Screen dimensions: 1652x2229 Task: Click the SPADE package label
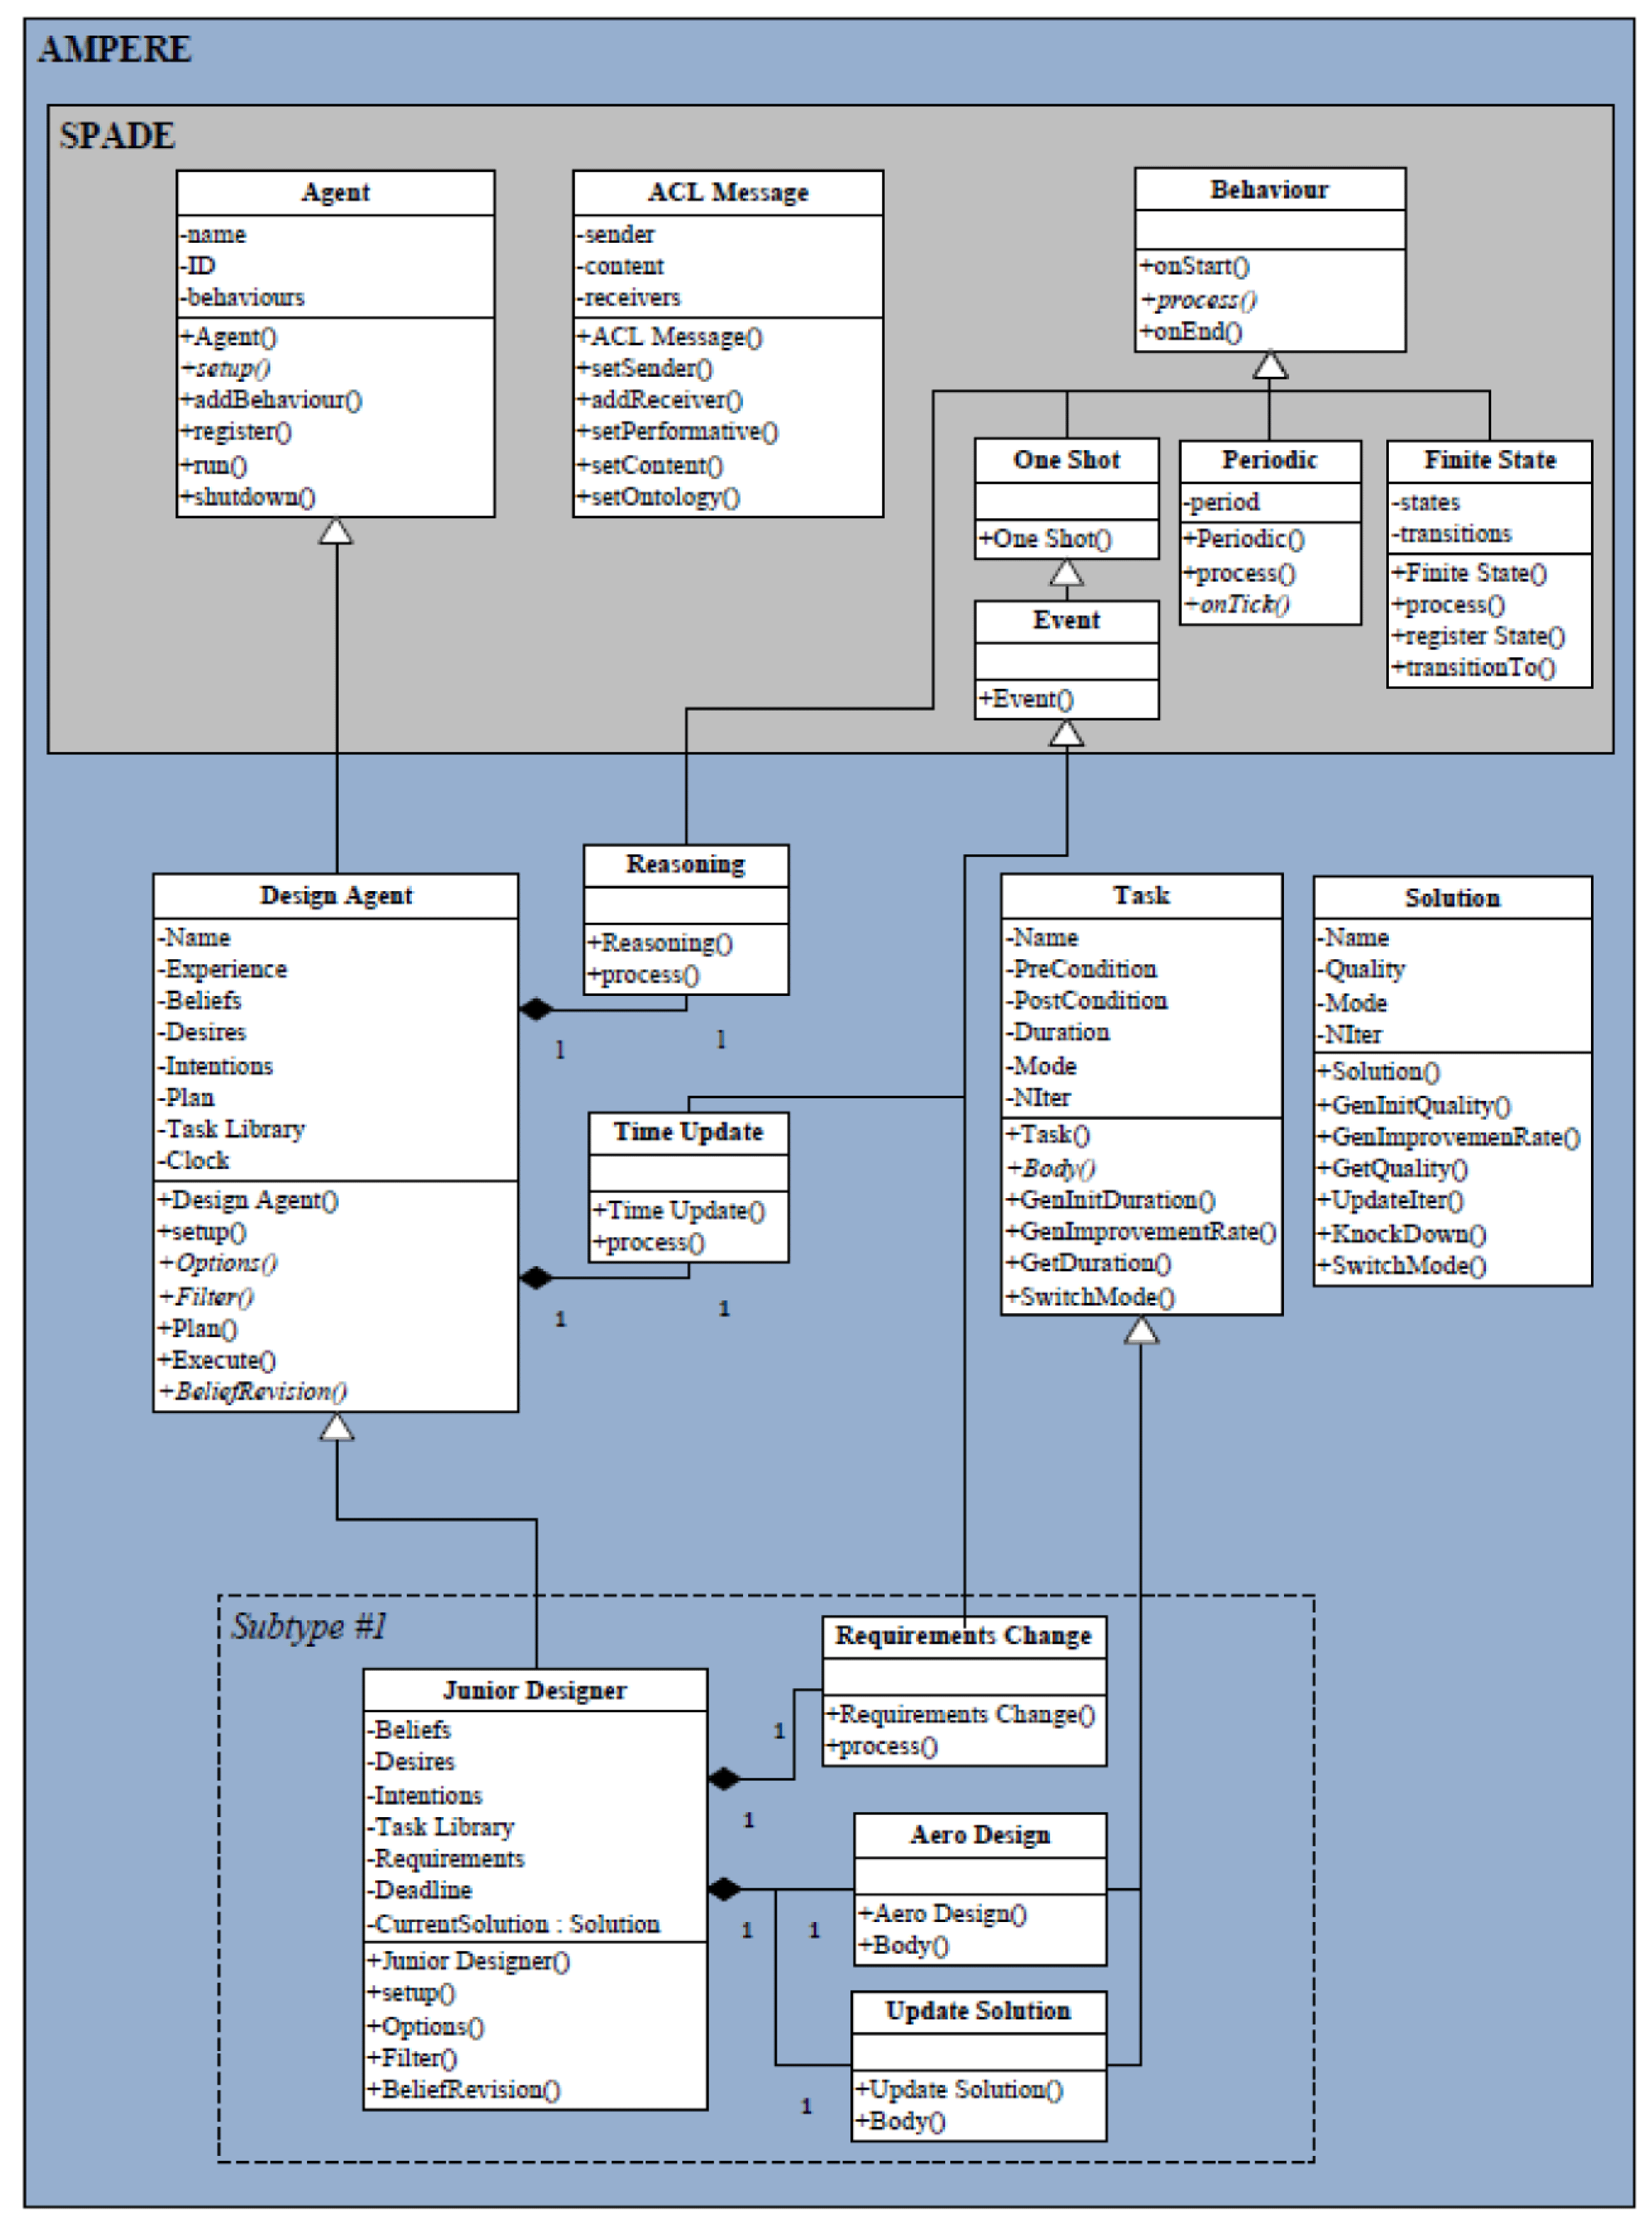point(117,135)
